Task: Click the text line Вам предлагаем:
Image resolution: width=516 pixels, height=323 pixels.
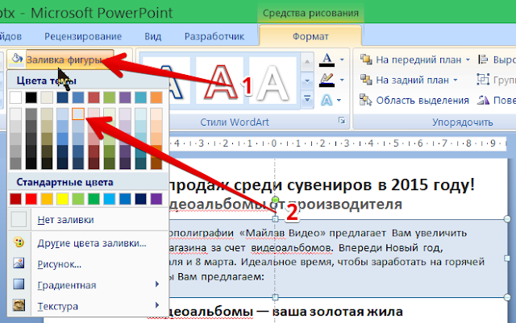Action: pos(221,276)
